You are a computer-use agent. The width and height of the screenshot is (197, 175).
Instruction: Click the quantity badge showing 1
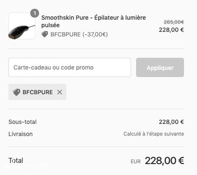pos(34,13)
